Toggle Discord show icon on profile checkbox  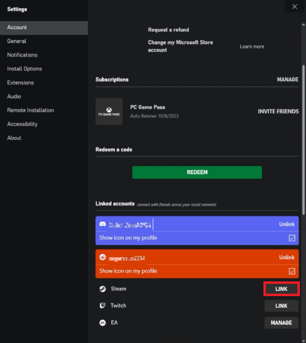tap(292, 238)
